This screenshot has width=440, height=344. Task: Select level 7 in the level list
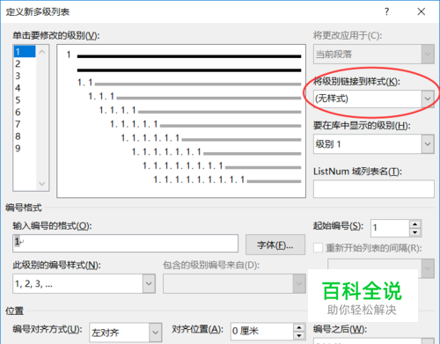tap(25, 124)
